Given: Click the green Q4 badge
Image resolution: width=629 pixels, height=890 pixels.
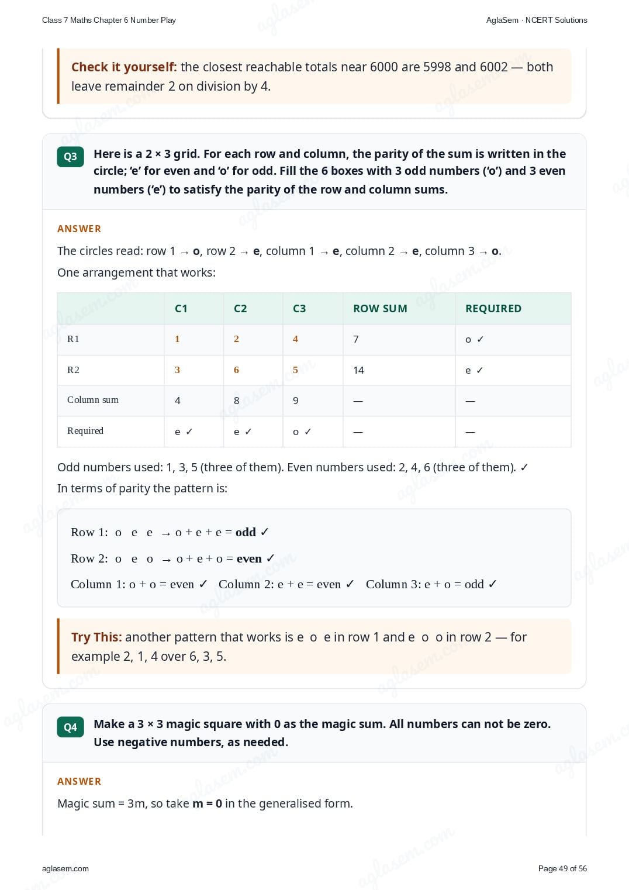Looking at the screenshot, I should [70, 727].
